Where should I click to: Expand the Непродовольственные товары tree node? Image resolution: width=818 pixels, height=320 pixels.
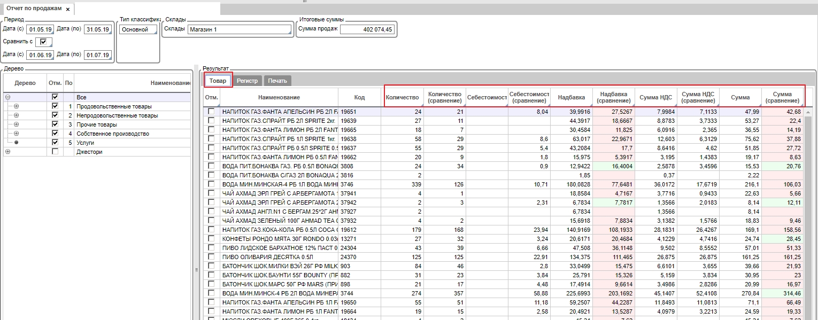pyautogui.click(x=16, y=115)
